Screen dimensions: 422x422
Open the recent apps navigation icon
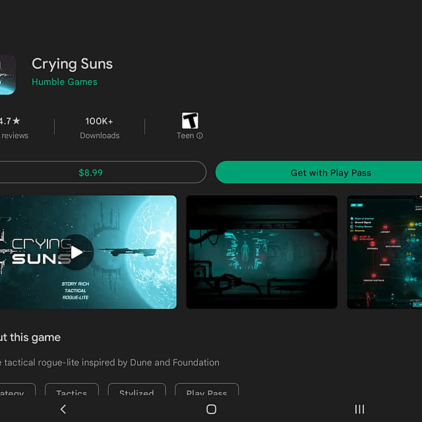[x=359, y=409]
